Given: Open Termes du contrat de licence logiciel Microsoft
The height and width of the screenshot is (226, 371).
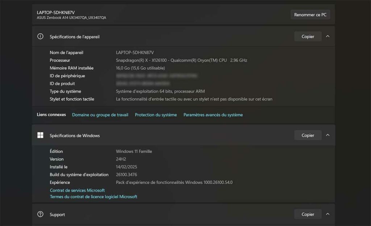Looking at the screenshot, I should click(x=93, y=197).
